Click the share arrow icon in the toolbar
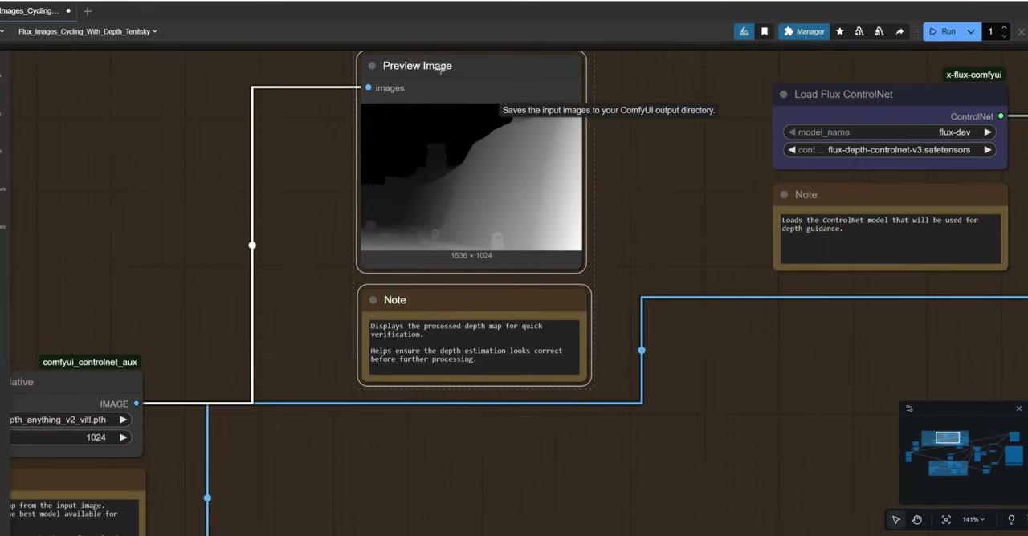Screen dimensions: 1028x536 [x=899, y=31]
